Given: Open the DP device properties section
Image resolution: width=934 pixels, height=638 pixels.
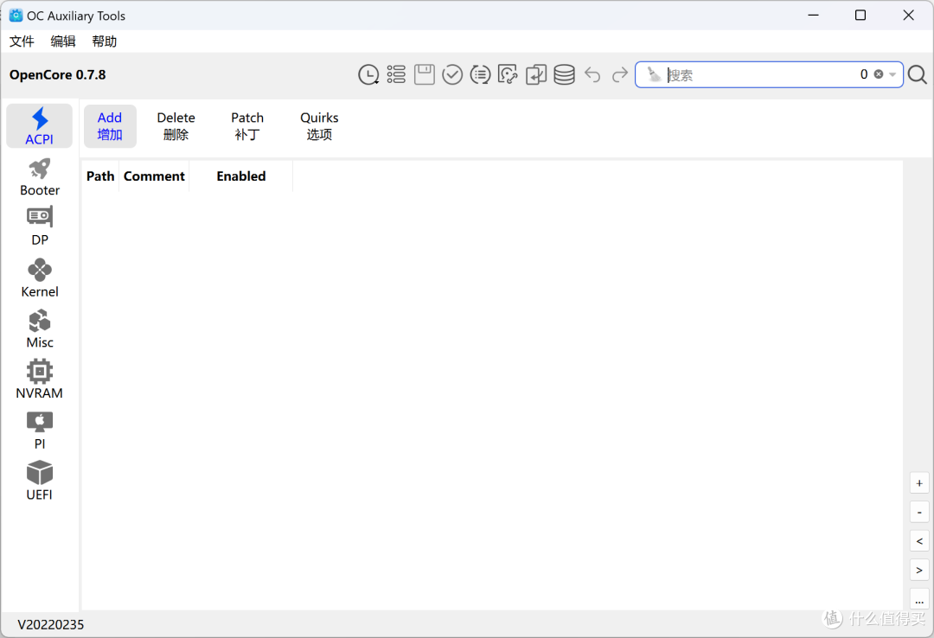Looking at the screenshot, I should pos(40,226).
